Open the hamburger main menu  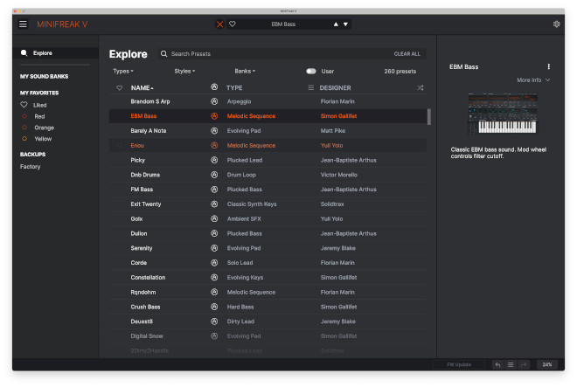click(x=23, y=24)
